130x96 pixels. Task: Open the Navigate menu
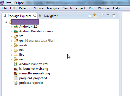pyautogui.click(x=53, y=8)
